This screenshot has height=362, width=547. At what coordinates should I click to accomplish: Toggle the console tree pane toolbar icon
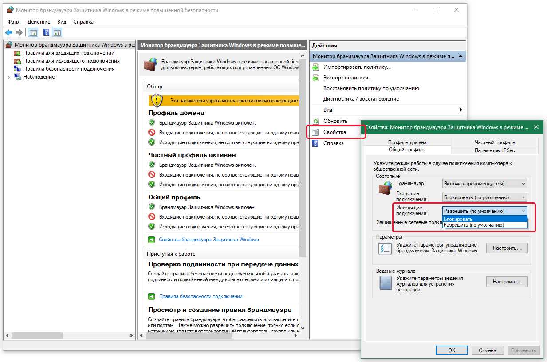[x=33, y=32]
